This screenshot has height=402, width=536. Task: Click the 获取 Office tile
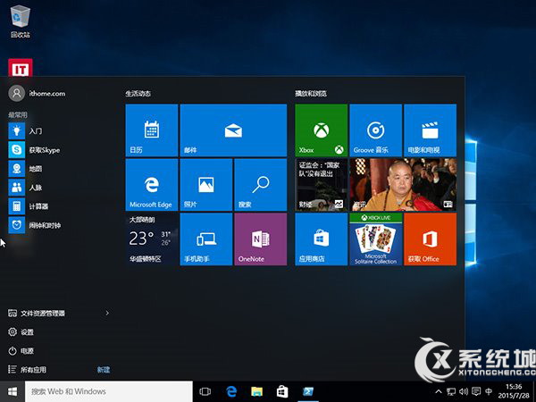pyautogui.click(x=430, y=239)
